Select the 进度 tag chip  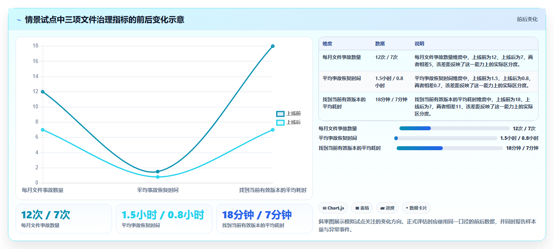[x=387, y=208]
